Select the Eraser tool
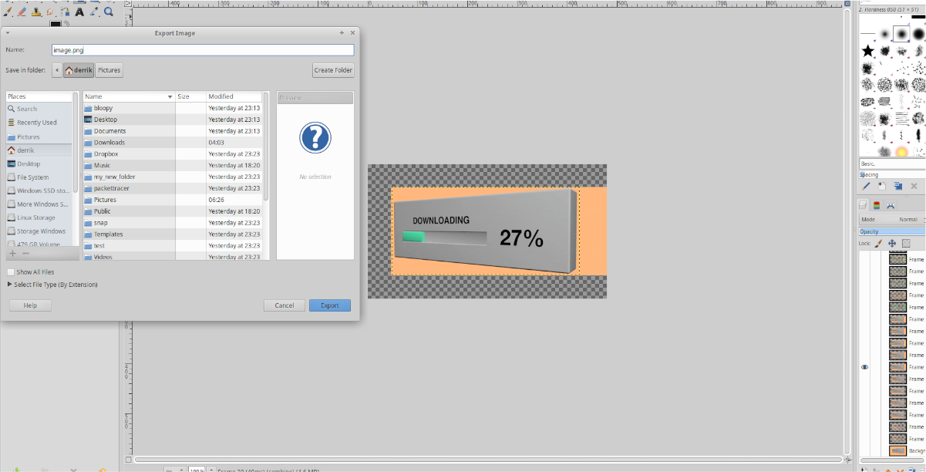This screenshot has width=926, height=472. (22, 12)
